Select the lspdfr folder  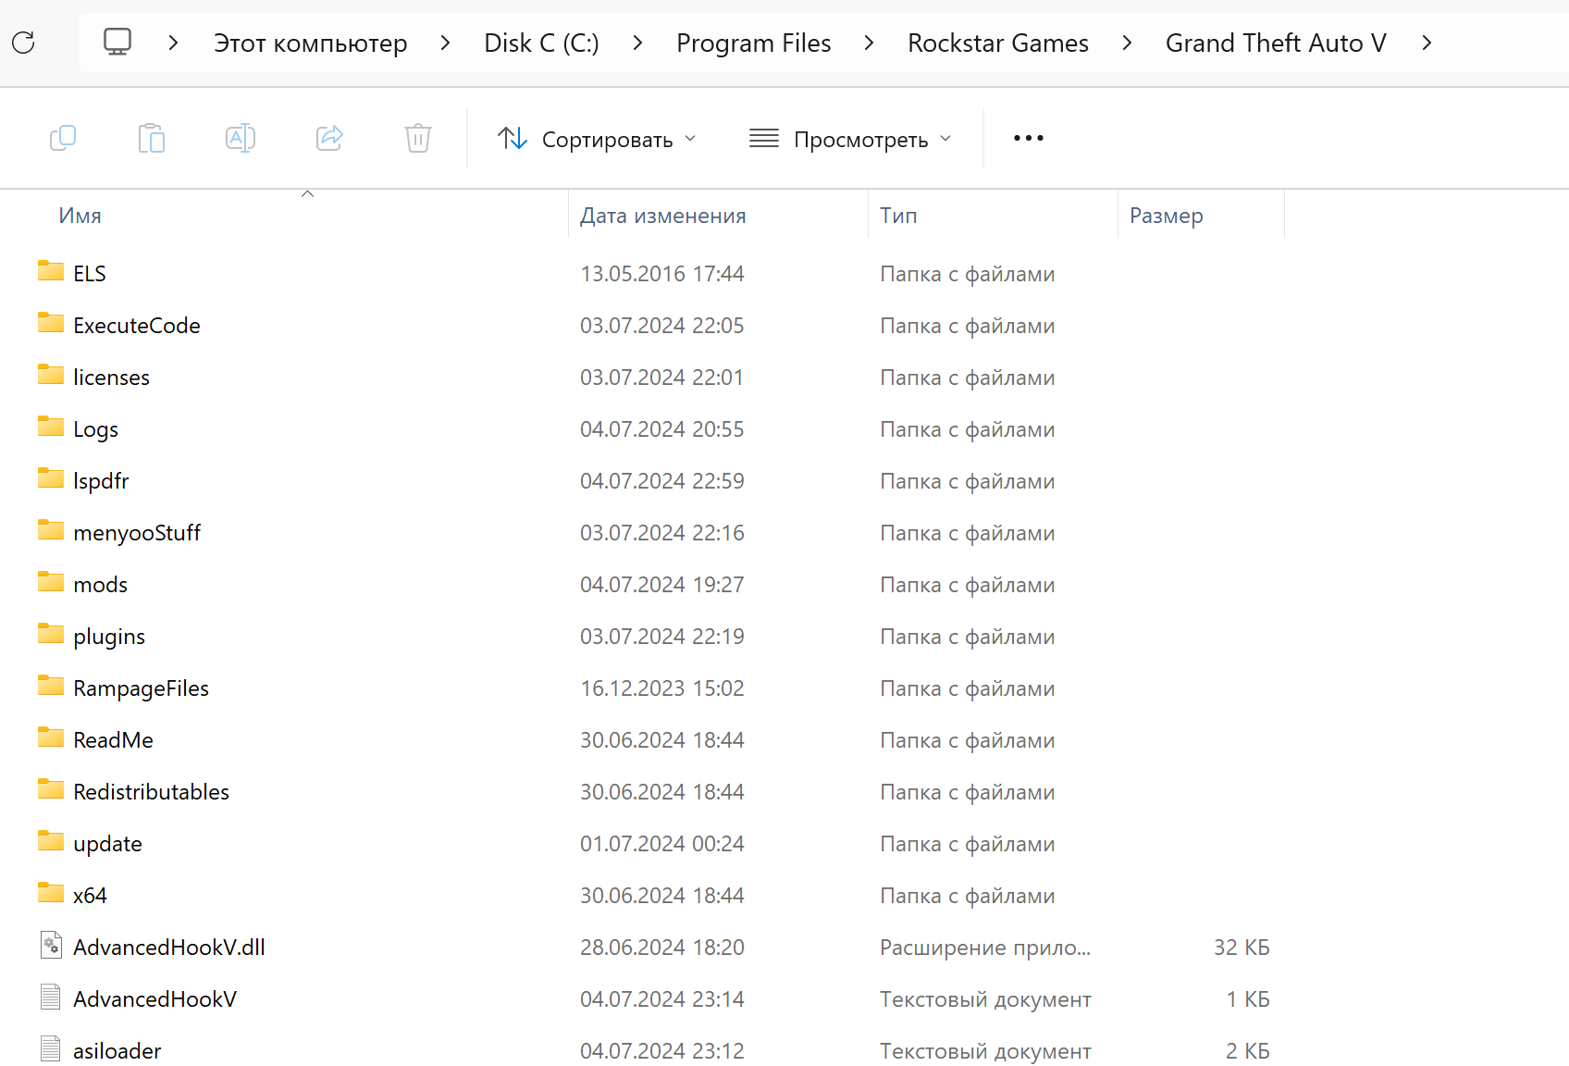click(101, 481)
